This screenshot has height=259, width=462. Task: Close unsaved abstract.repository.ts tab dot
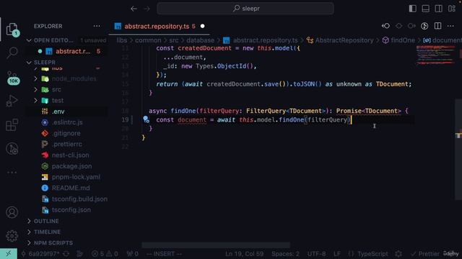(202, 26)
